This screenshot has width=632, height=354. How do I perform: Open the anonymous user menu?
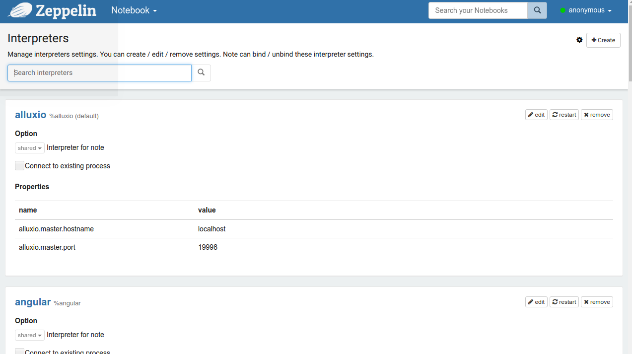click(590, 10)
